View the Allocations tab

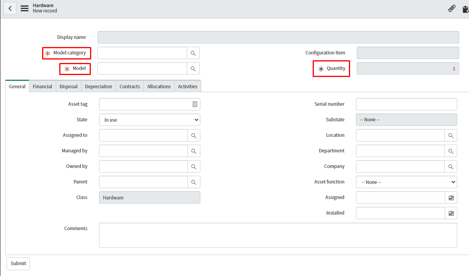pos(159,86)
